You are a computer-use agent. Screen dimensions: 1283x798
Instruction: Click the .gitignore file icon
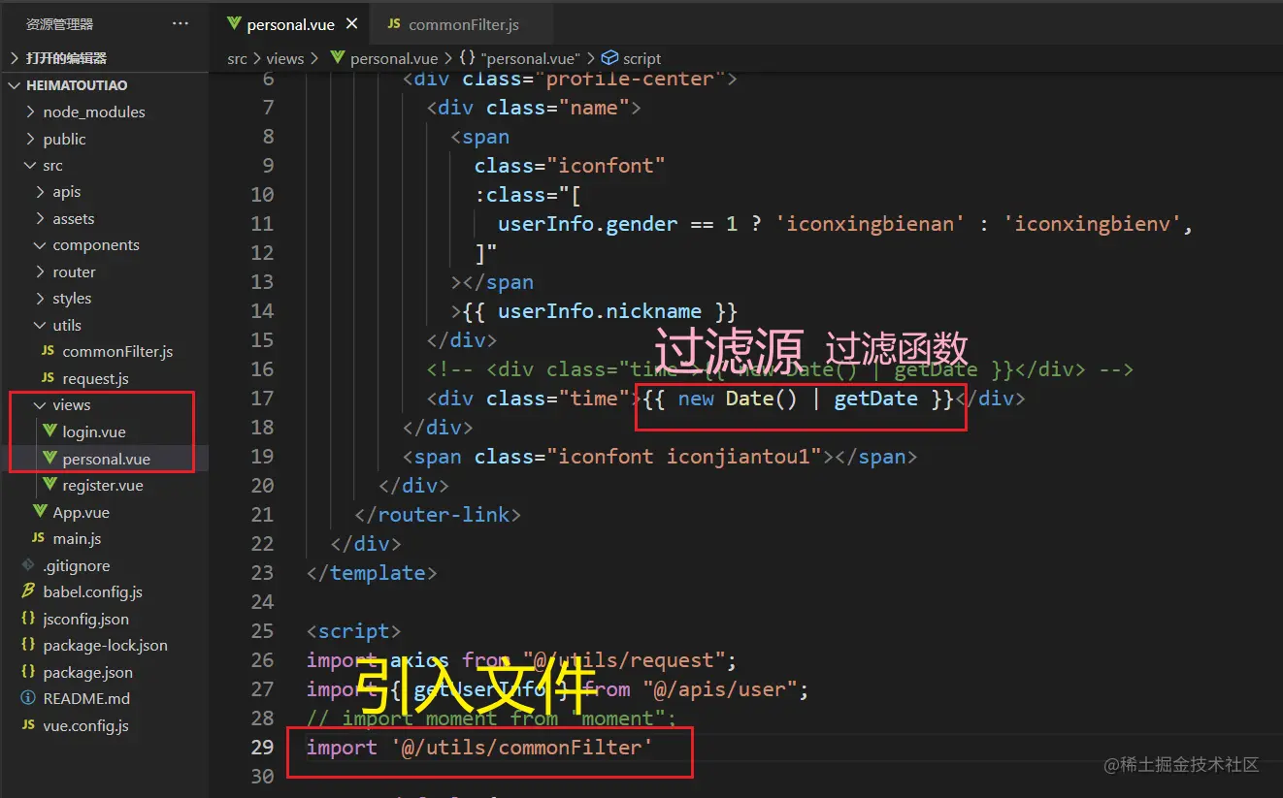[x=28, y=565]
